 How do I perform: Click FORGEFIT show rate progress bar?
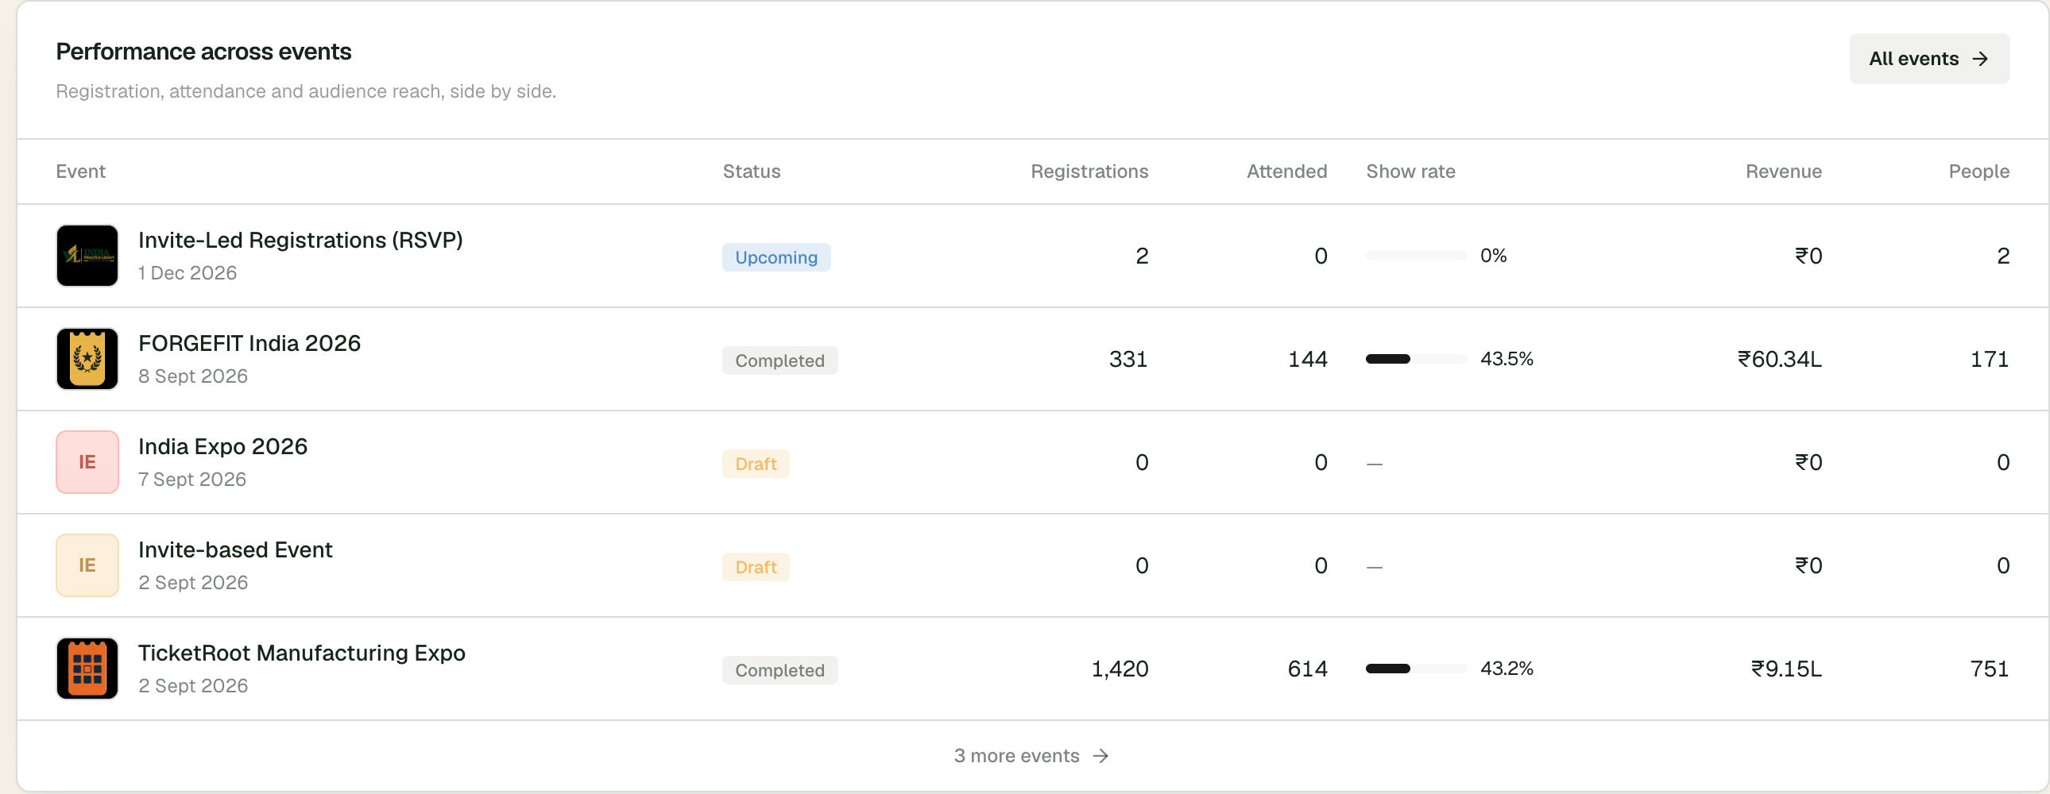tap(1416, 359)
